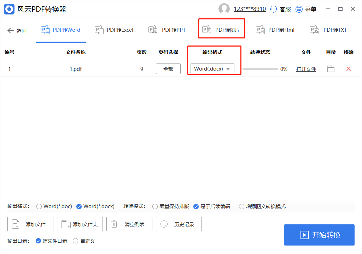Click the 打开文件 link
Viewport: 362px width, 254px height.
(x=306, y=69)
